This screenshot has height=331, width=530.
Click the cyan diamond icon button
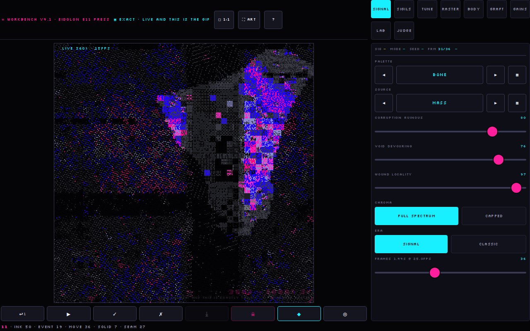(299, 314)
